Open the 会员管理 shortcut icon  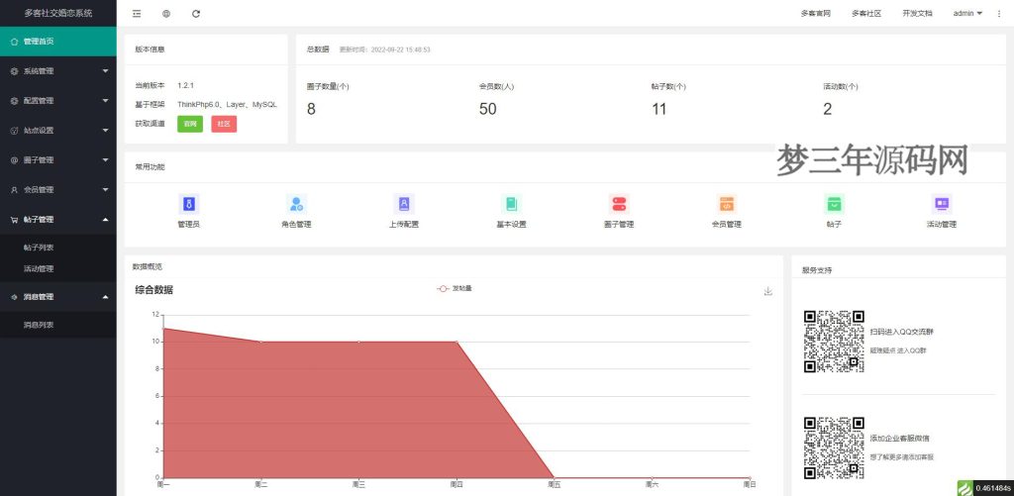[x=727, y=204]
